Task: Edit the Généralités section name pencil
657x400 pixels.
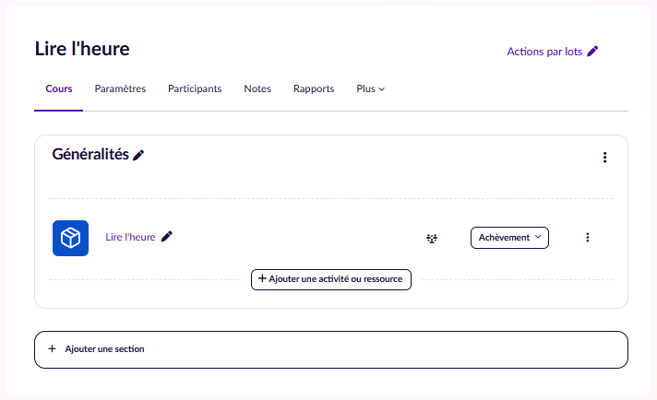Action: point(138,155)
